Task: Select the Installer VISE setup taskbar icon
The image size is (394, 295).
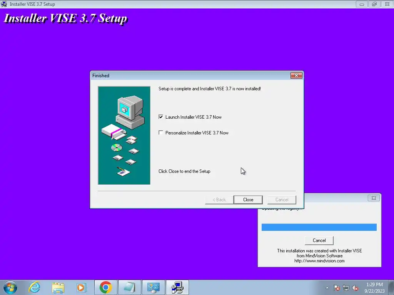Action: 177,287
